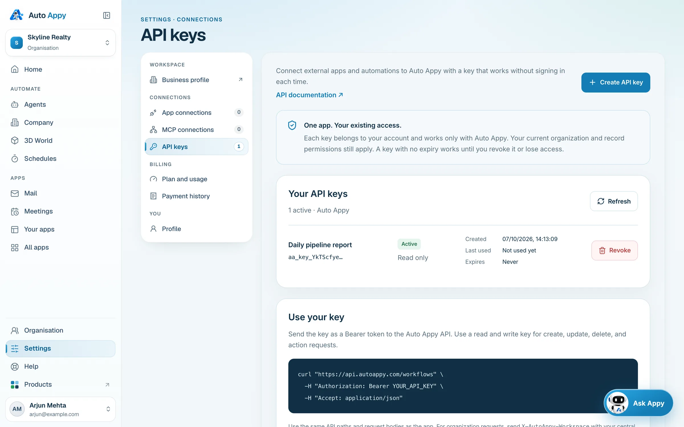
Task: Expand the Arjun Mehta account menu
Action: click(x=60, y=409)
